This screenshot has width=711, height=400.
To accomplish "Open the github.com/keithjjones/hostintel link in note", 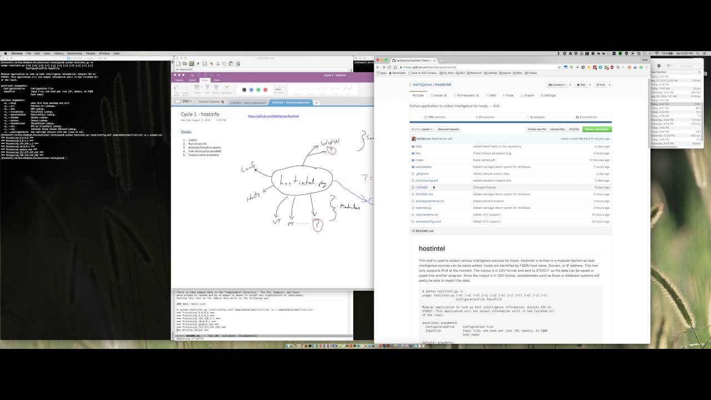I will point(273,116).
